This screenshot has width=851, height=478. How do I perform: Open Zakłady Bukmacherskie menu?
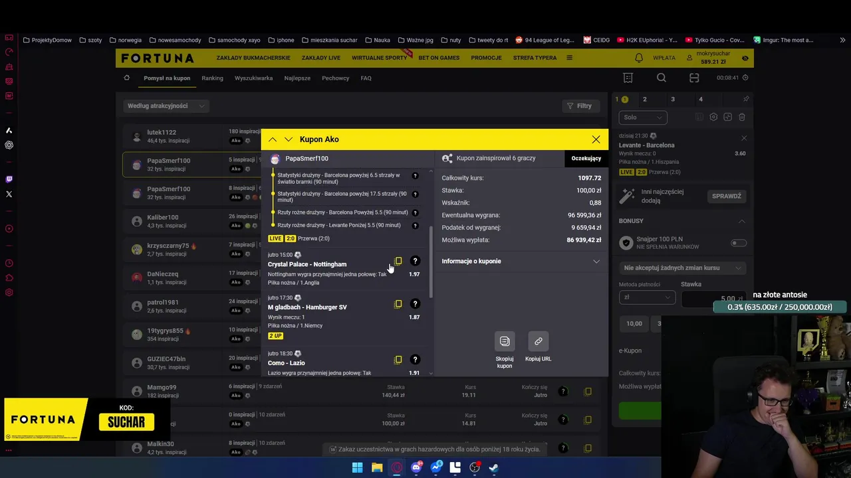point(253,58)
